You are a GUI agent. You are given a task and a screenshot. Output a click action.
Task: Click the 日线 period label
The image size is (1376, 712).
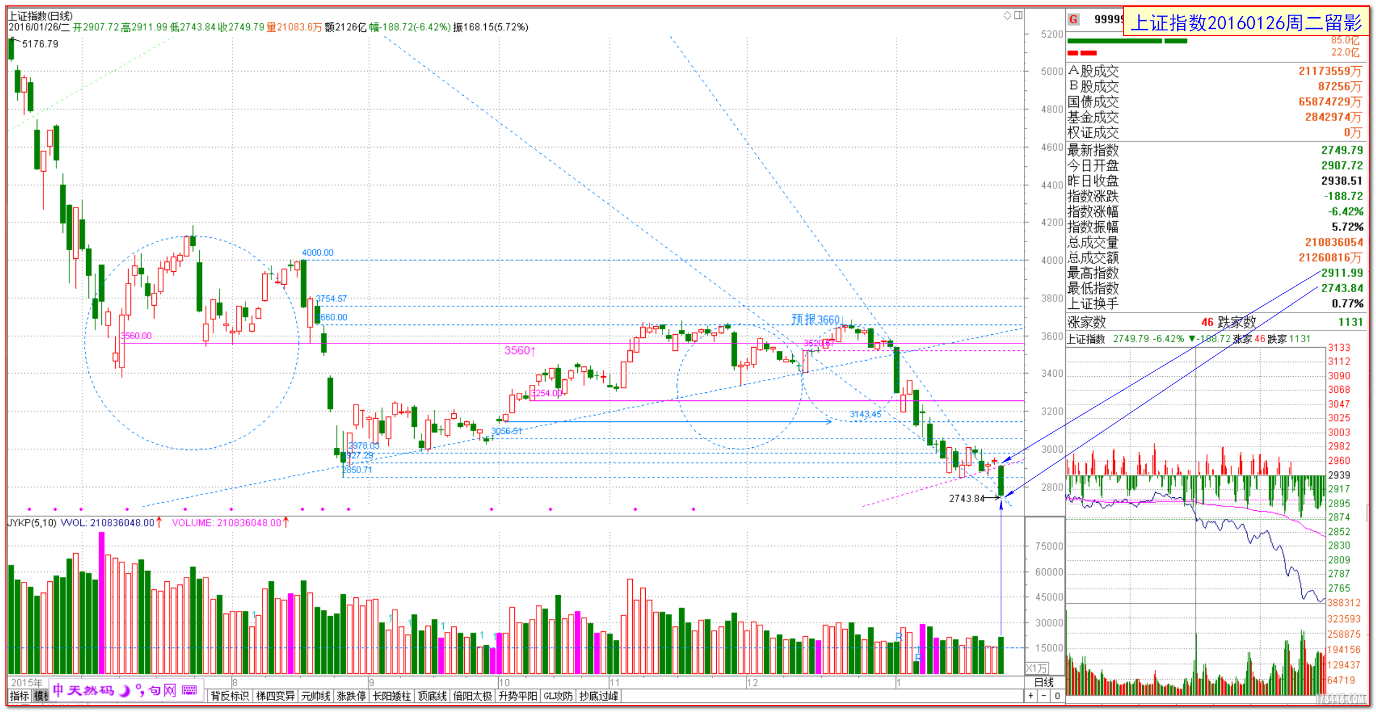[x=1044, y=682]
